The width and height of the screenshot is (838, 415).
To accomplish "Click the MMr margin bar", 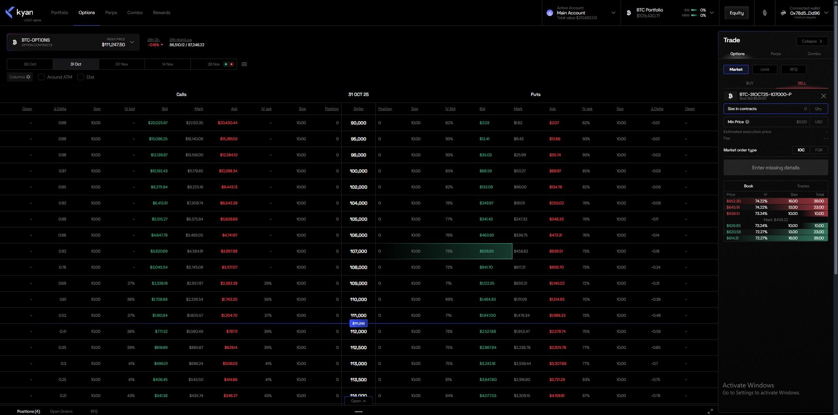I will pyautogui.click(x=694, y=16).
